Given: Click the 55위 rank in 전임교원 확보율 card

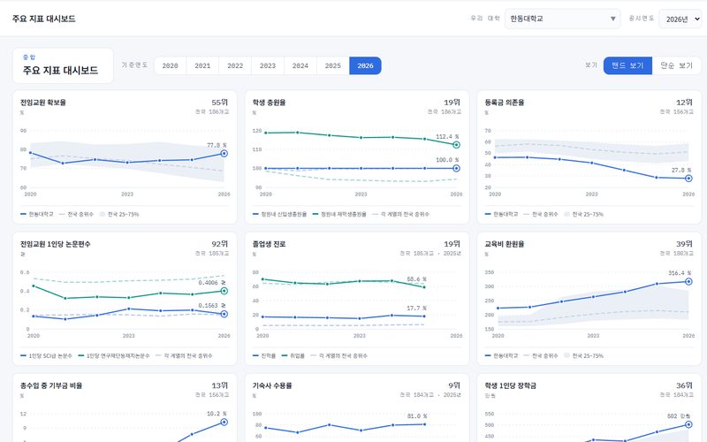Looking at the screenshot, I should [x=220, y=103].
